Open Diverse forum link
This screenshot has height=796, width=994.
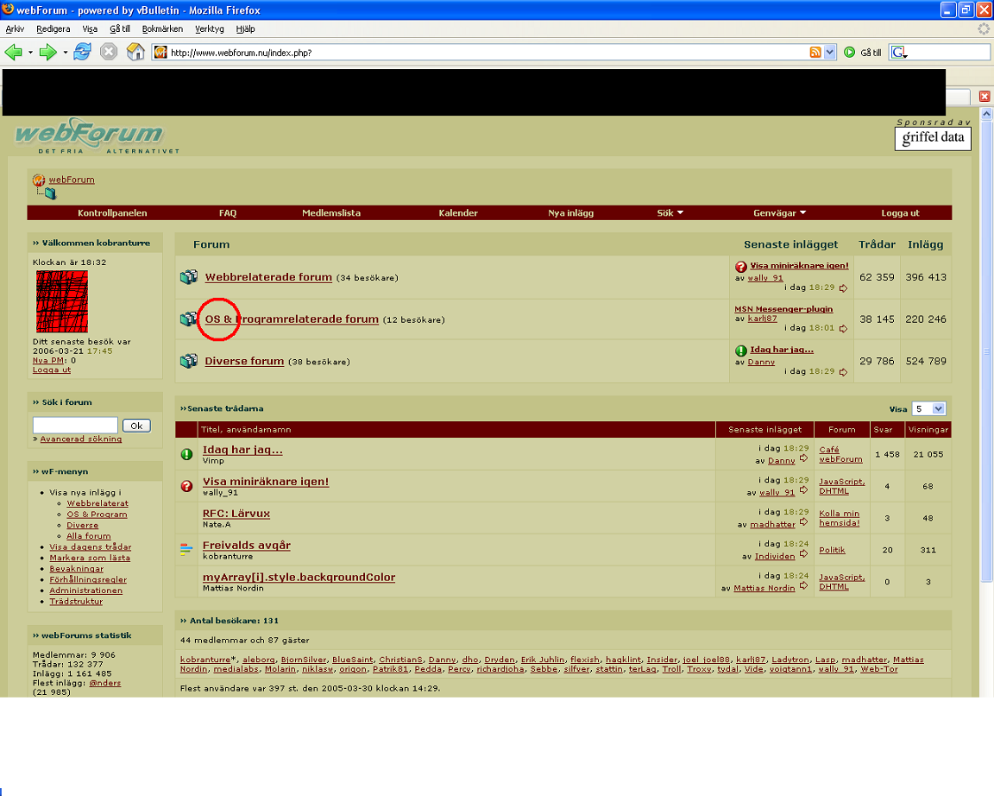[x=244, y=361]
